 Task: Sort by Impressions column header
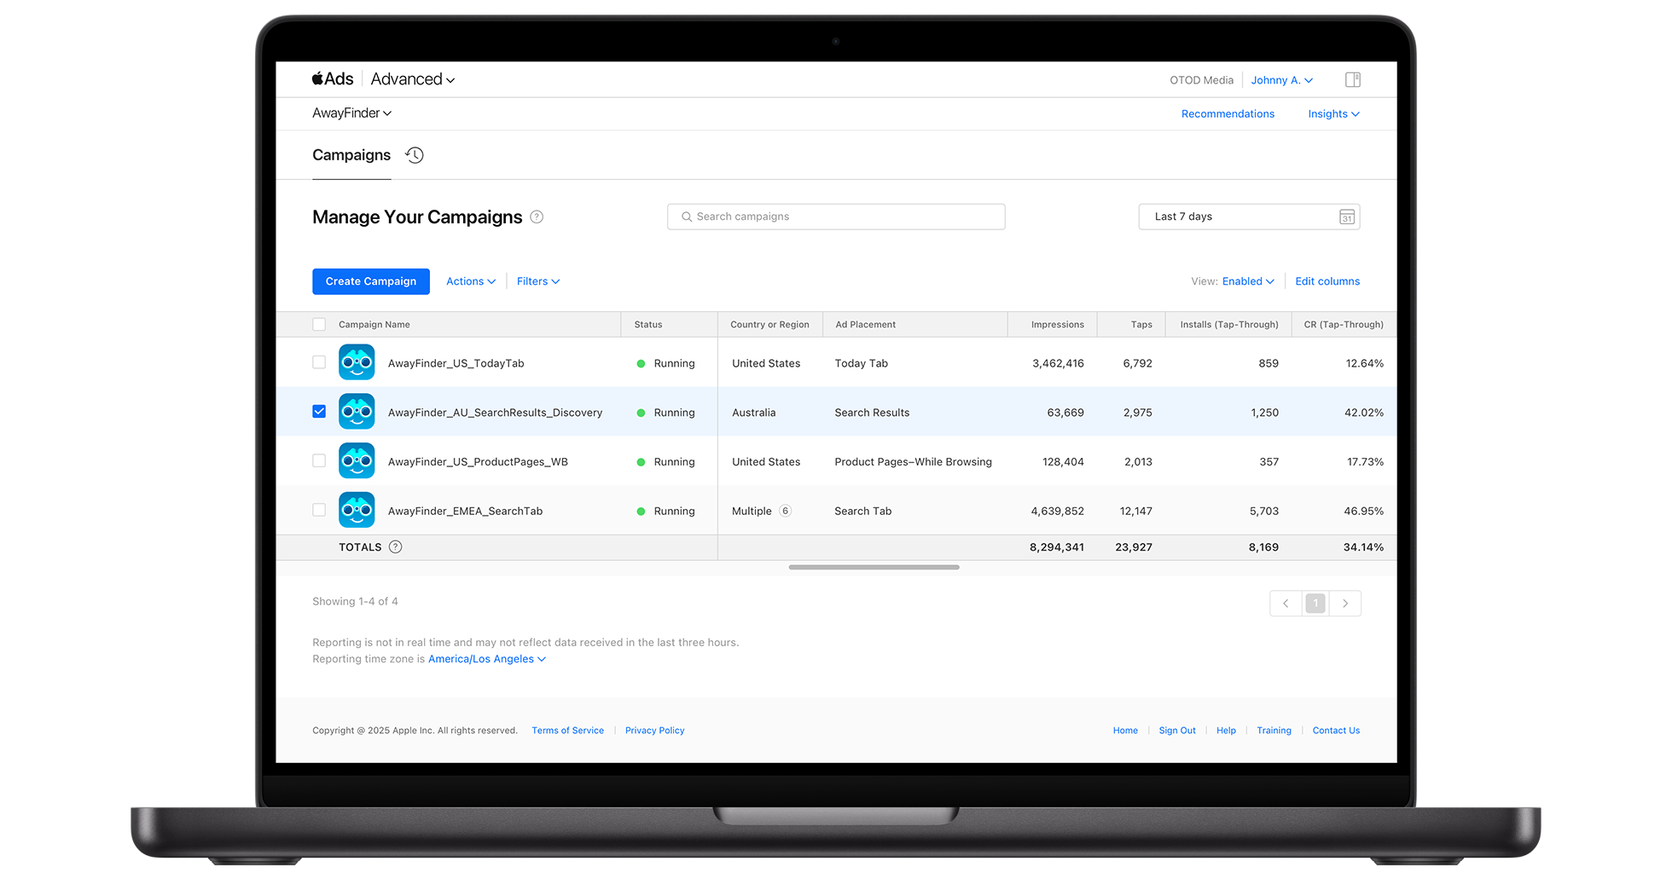(1058, 325)
